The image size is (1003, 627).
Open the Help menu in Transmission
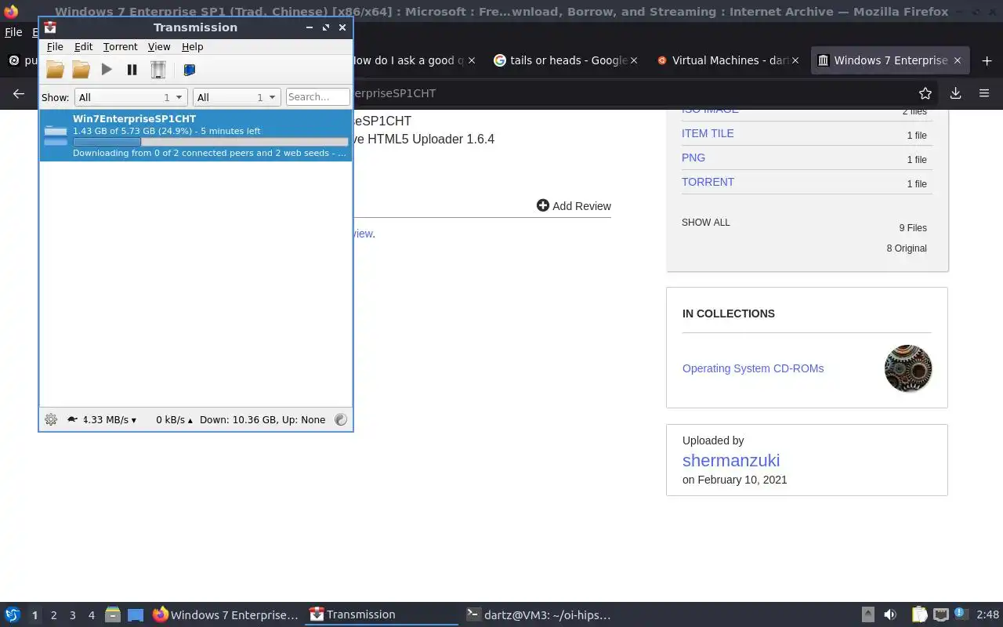[x=192, y=47]
